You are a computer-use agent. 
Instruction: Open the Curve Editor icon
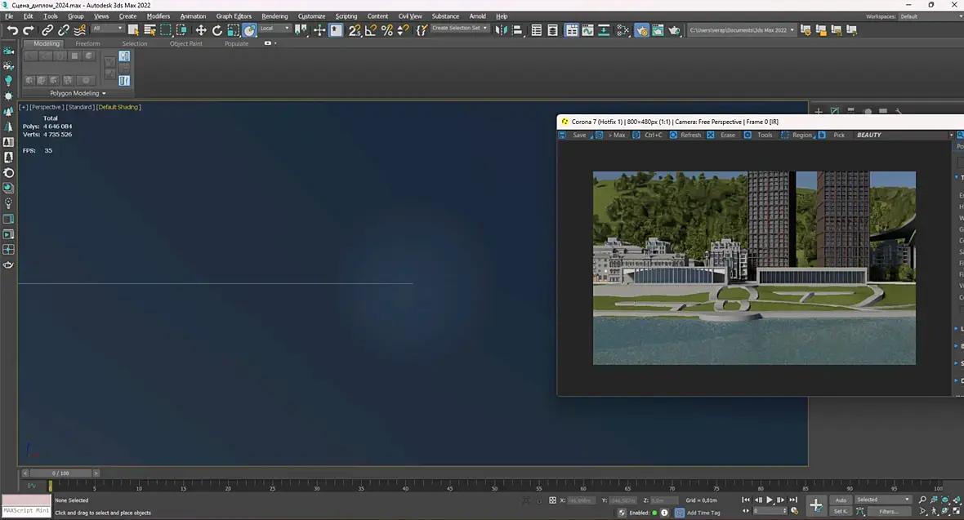click(588, 30)
